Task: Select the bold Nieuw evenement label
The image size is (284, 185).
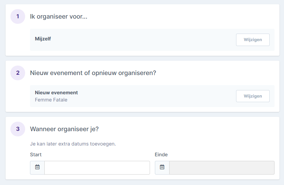Action: (x=56, y=93)
